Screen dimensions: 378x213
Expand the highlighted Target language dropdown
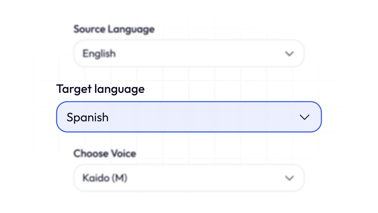click(x=189, y=117)
